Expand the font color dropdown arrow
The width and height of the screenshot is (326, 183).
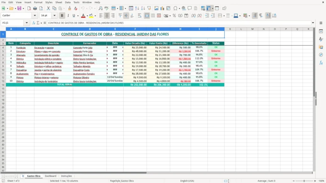[87, 16]
